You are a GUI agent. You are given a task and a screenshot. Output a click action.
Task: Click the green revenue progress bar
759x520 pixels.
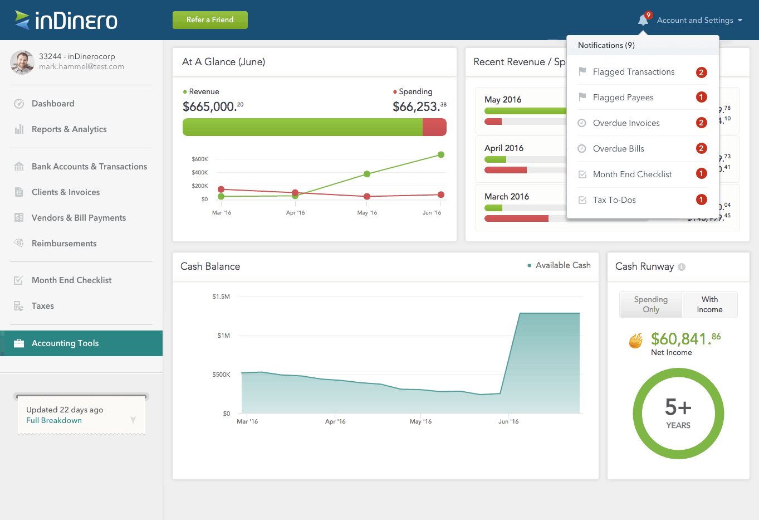click(x=302, y=127)
